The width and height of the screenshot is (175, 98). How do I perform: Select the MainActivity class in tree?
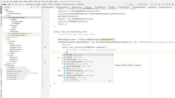[15, 31]
